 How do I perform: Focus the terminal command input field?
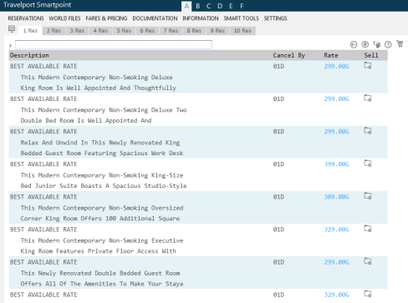pos(114,44)
